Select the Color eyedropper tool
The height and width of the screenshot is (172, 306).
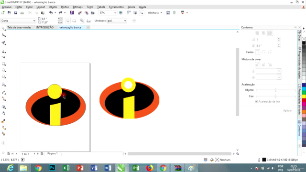pyautogui.click(x=3, y=121)
